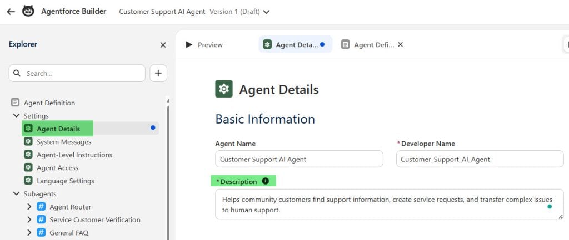The width and height of the screenshot is (569, 240).
Task: Click the System Messages gear icon
Action: 28,141
